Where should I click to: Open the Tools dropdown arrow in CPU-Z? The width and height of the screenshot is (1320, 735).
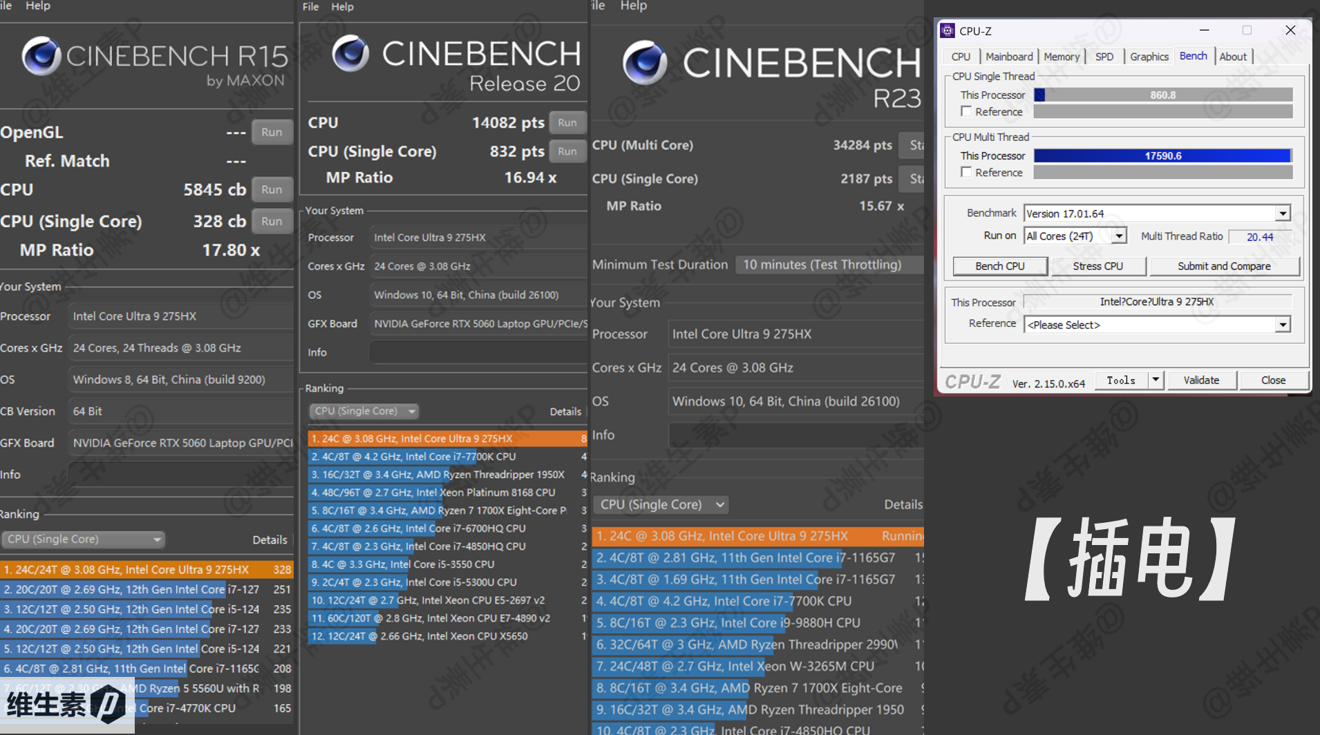coord(1156,380)
